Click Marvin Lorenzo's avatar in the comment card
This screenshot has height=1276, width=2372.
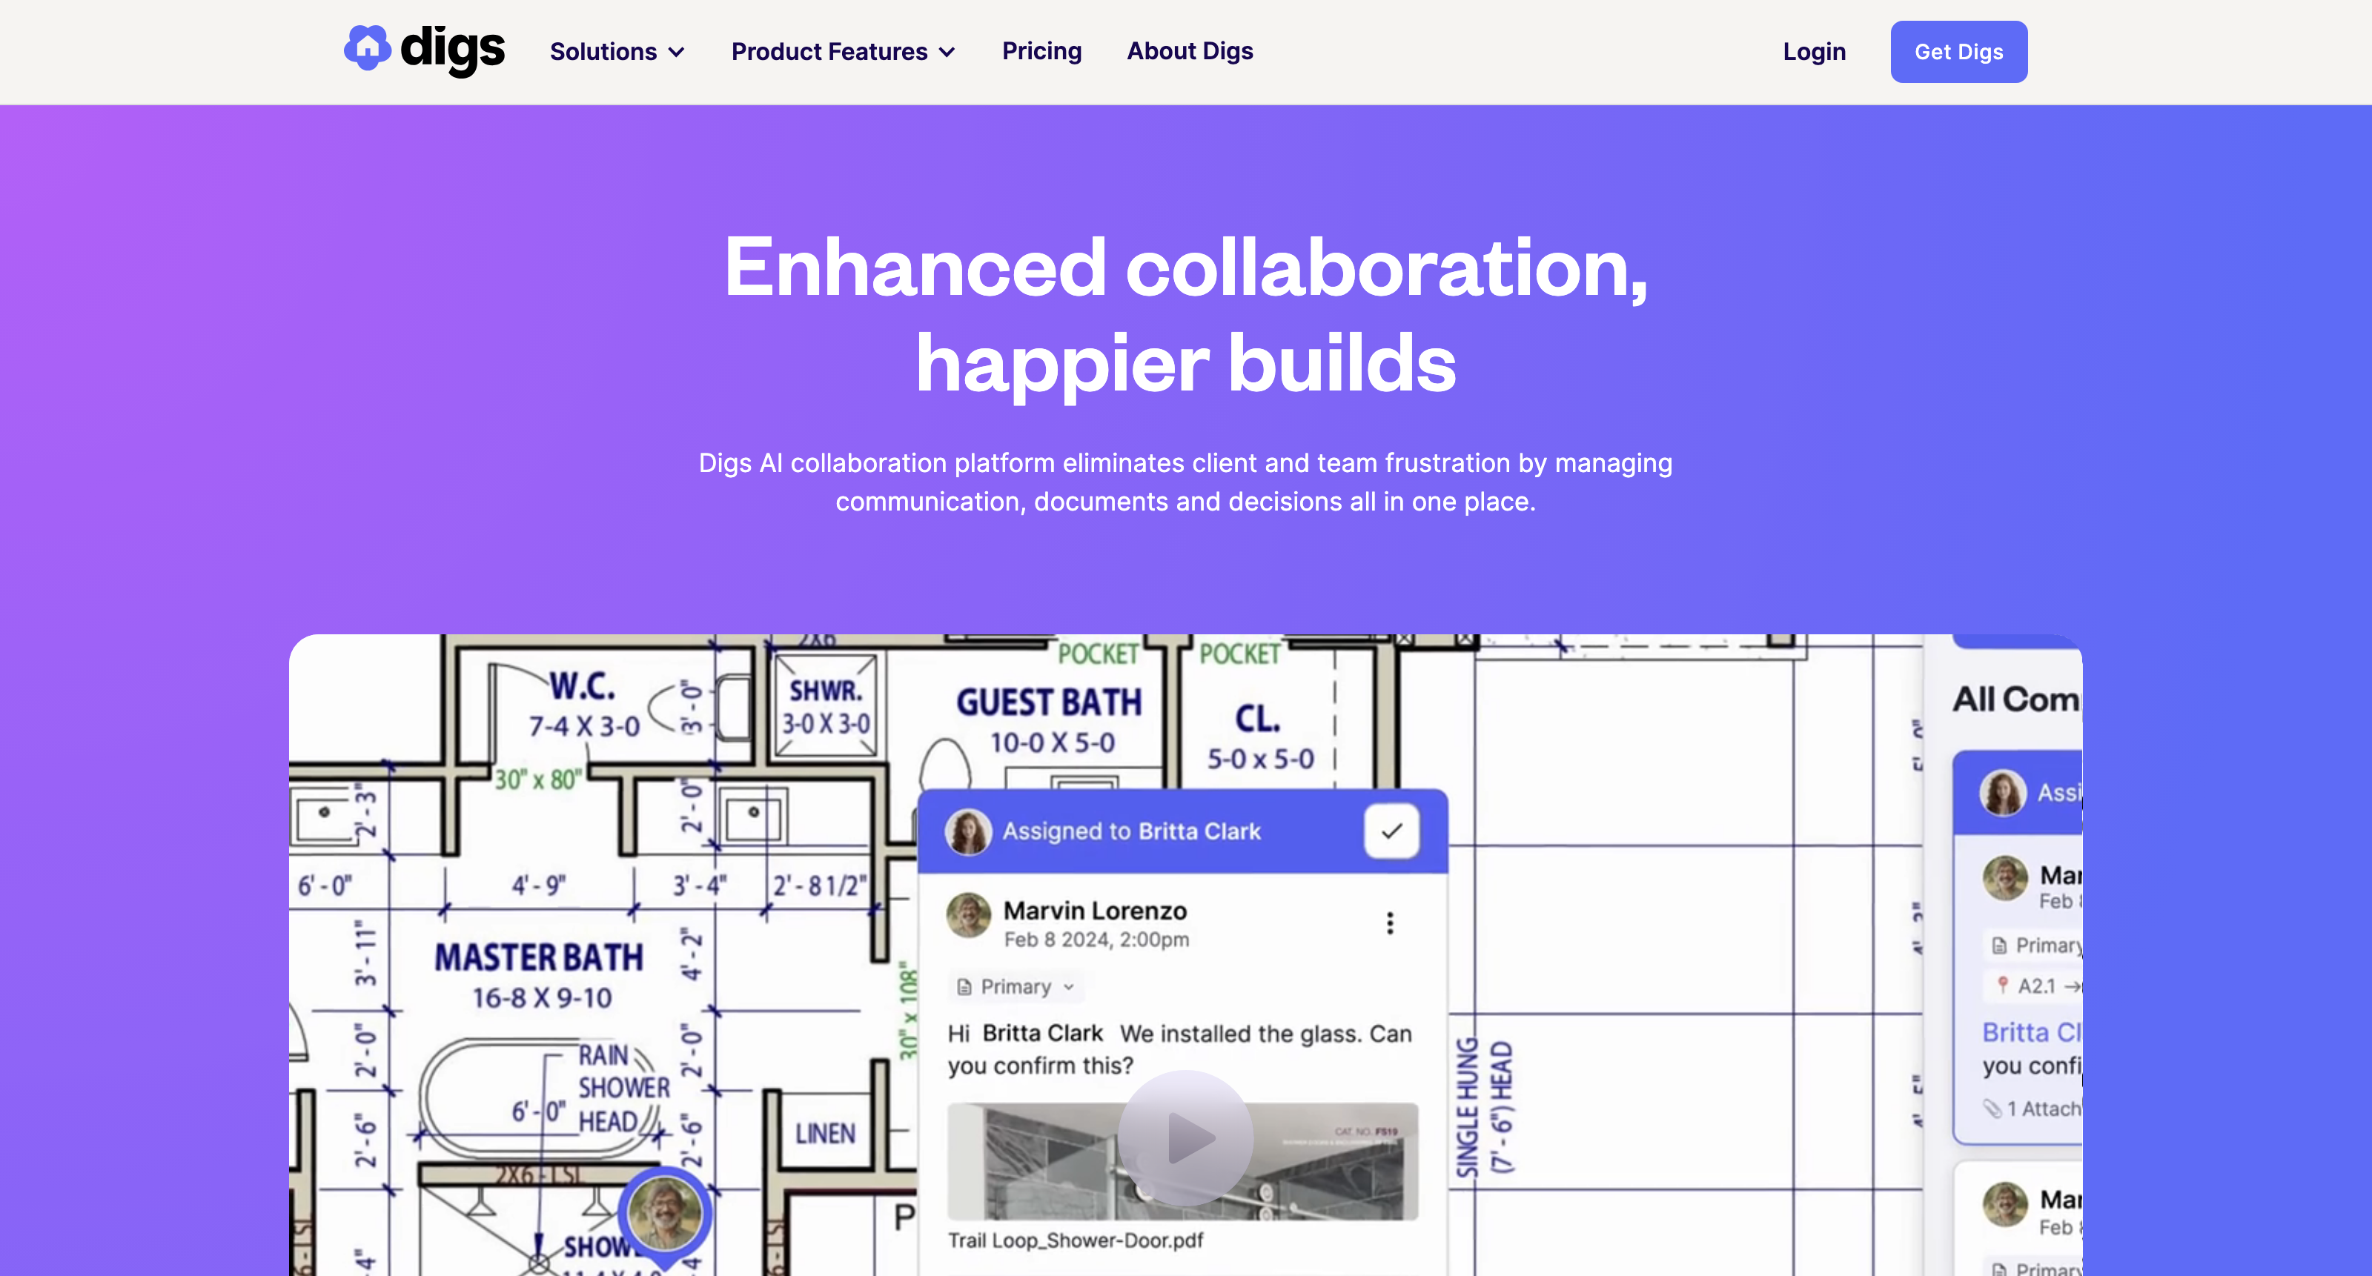tap(969, 915)
